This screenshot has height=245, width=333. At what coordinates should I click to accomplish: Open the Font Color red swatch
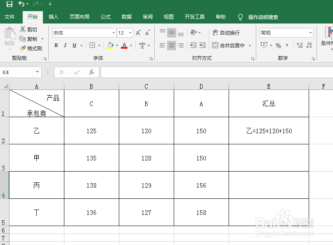click(124, 45)
